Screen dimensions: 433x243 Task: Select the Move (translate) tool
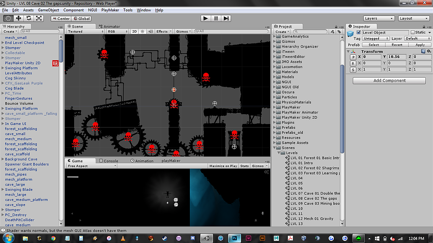[x=18, y=18]
